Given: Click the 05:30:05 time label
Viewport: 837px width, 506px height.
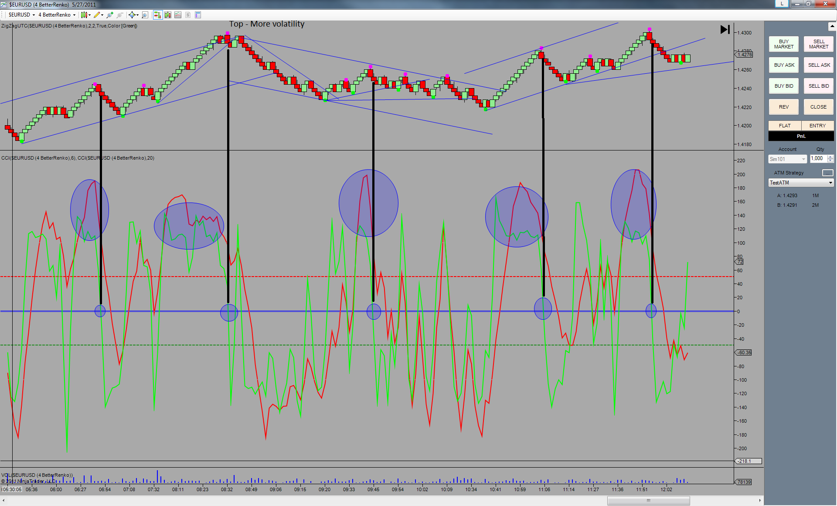Looking at the screenshot, I should click(11, 489).
